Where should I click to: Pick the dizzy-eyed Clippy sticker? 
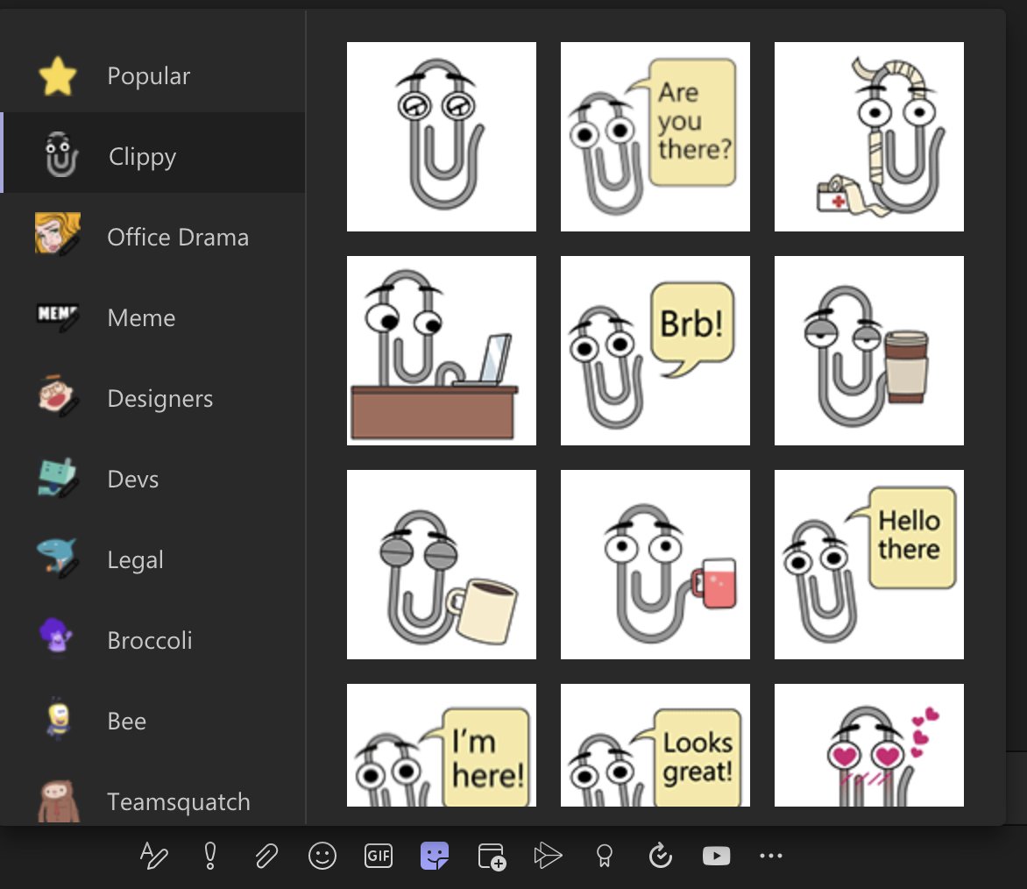tap(442, 137)
